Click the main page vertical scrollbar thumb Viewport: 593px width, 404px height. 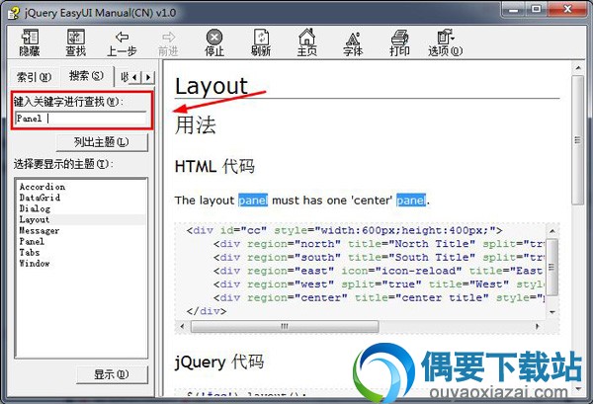[578, 140]
